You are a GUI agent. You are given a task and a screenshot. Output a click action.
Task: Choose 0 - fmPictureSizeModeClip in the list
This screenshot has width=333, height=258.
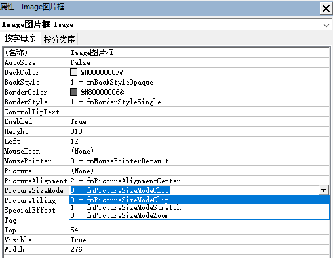(199, 200)
